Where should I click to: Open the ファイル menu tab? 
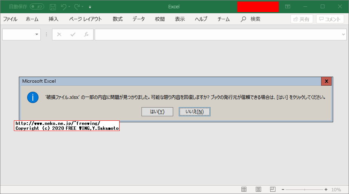(x=10, y=19)
